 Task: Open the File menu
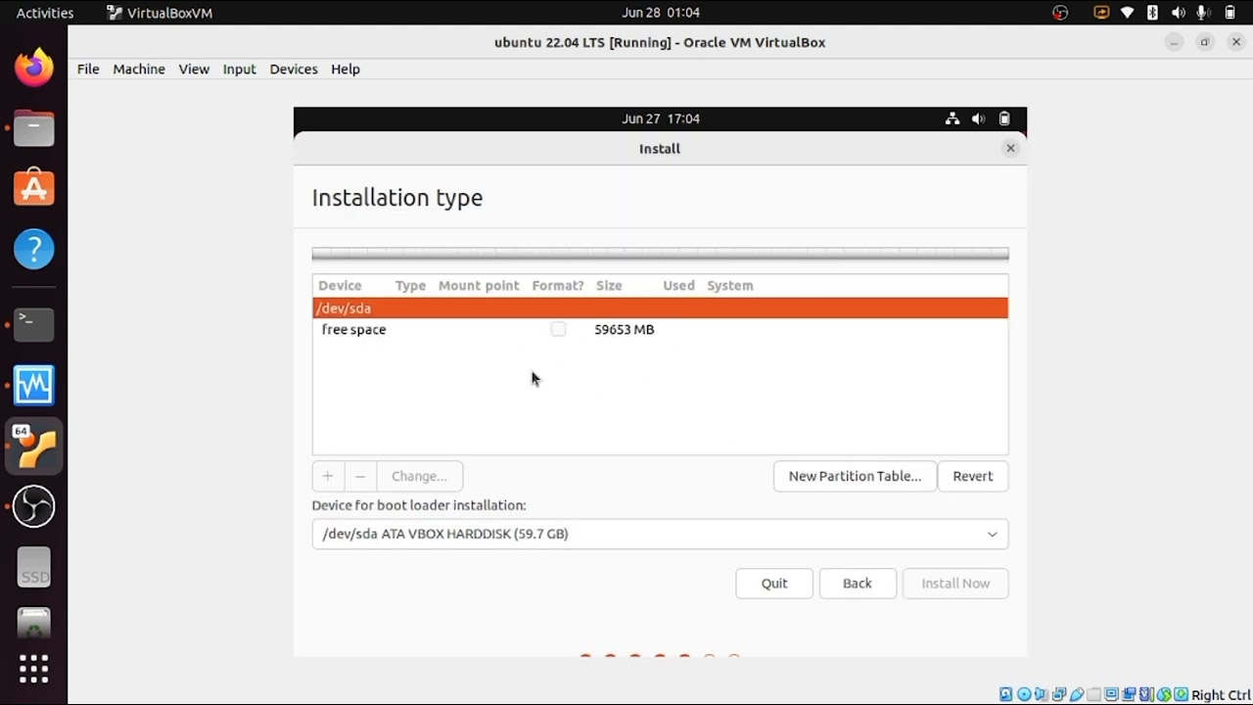88,69
